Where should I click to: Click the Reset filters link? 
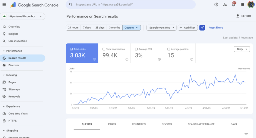click(215, 27)
